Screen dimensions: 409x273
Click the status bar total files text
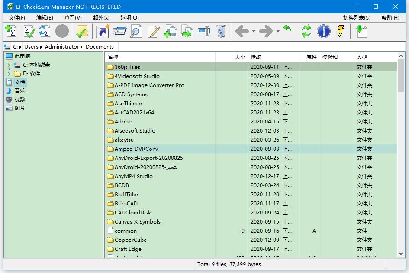pyautogui.click(x=229, y=264)
